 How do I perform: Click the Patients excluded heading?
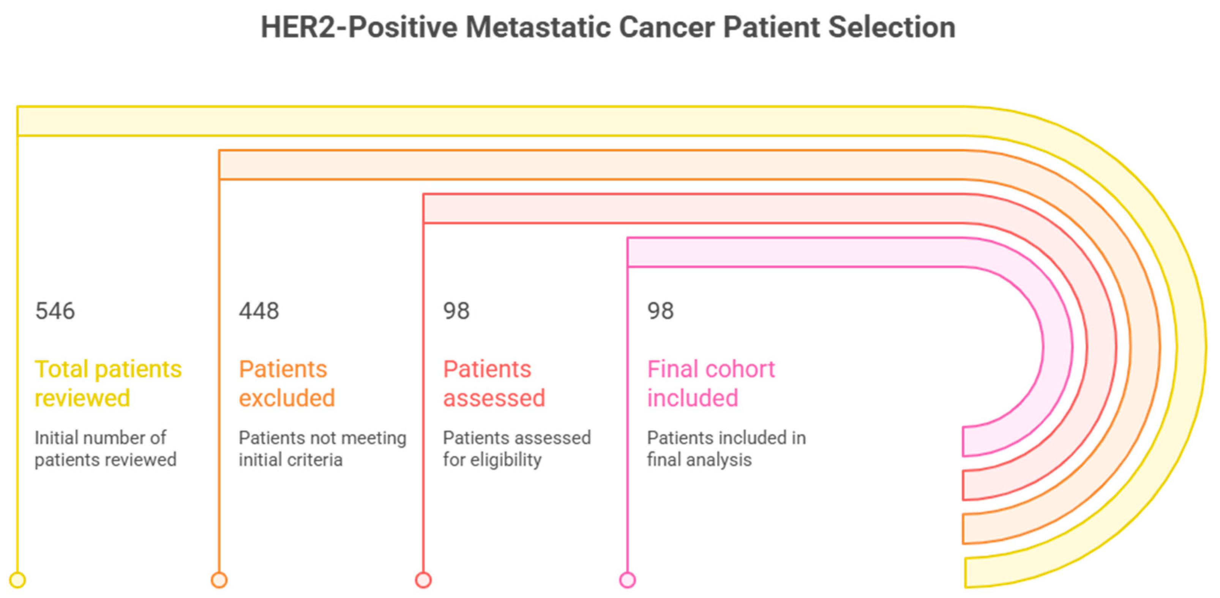(x=287, y=383)
